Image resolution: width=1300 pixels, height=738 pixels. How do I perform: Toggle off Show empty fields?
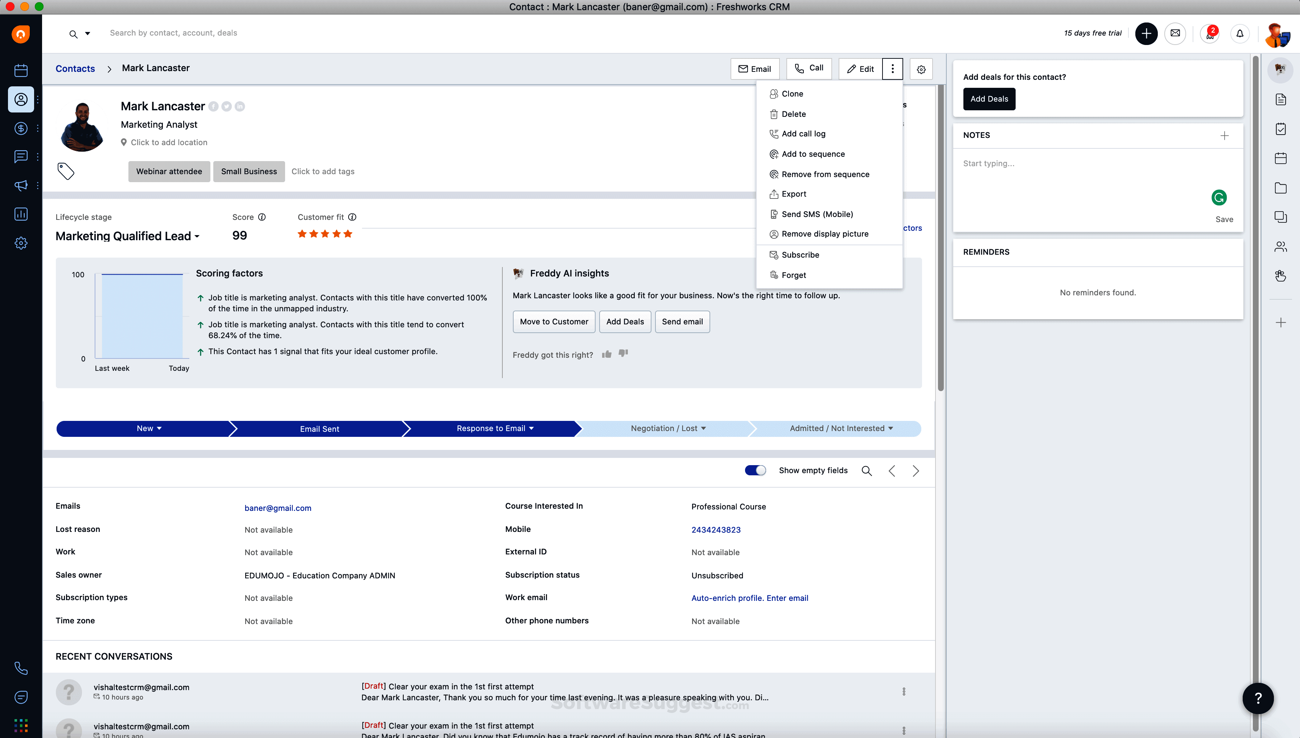click(x=756, y=470)
